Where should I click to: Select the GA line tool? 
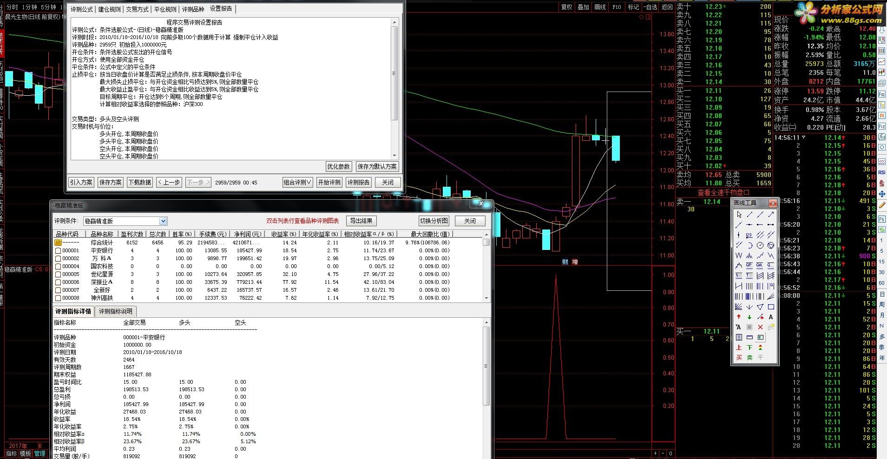[x=760, y=265]
